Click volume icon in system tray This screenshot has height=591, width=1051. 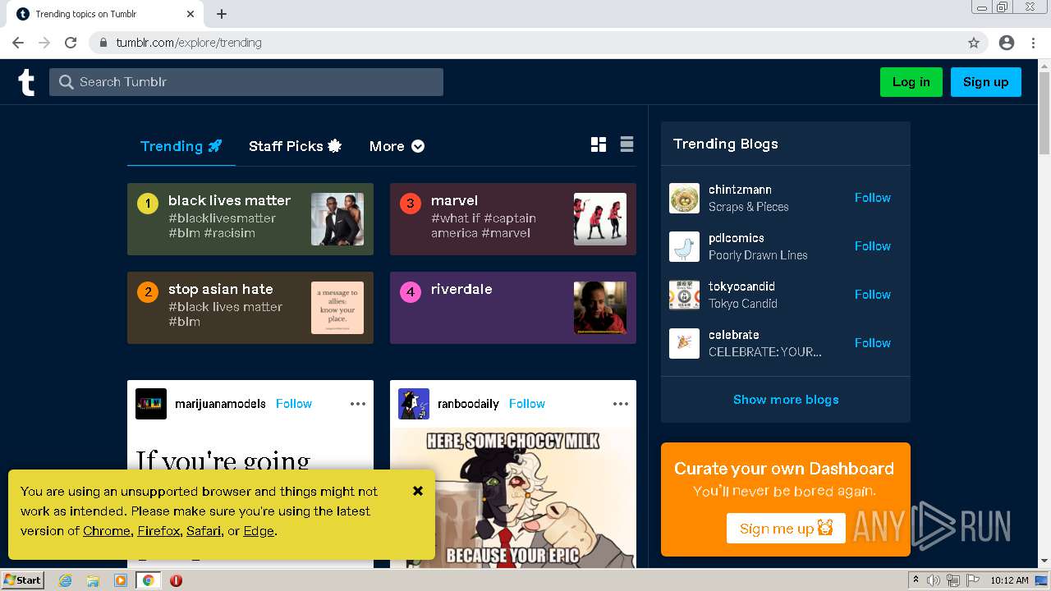[934, 580]
